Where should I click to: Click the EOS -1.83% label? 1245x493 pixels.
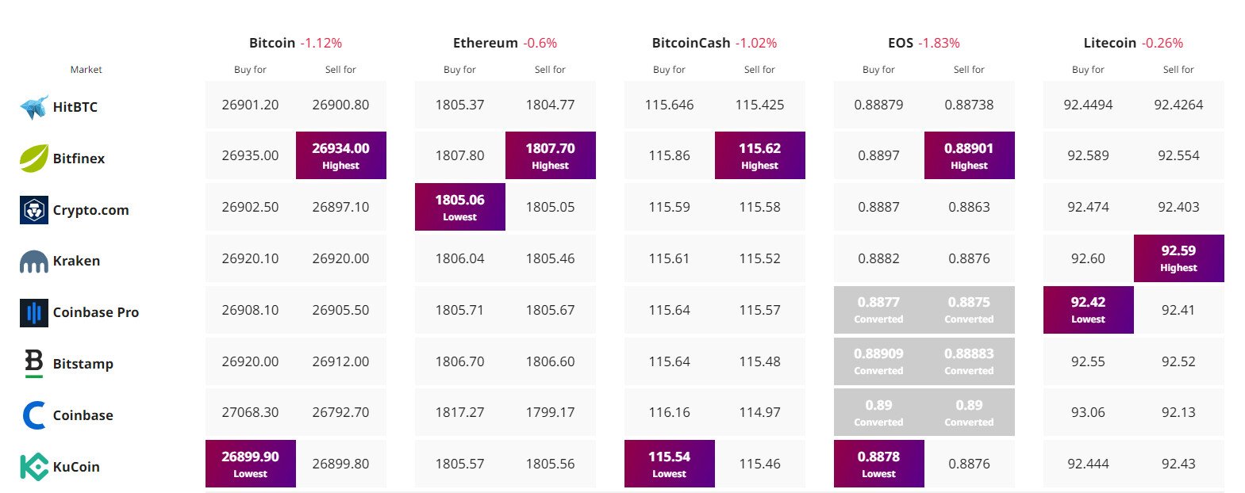923,43
